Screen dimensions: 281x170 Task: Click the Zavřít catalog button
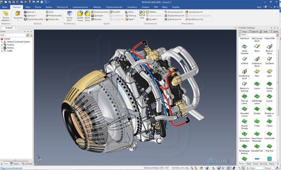click(x=274, y=32)
